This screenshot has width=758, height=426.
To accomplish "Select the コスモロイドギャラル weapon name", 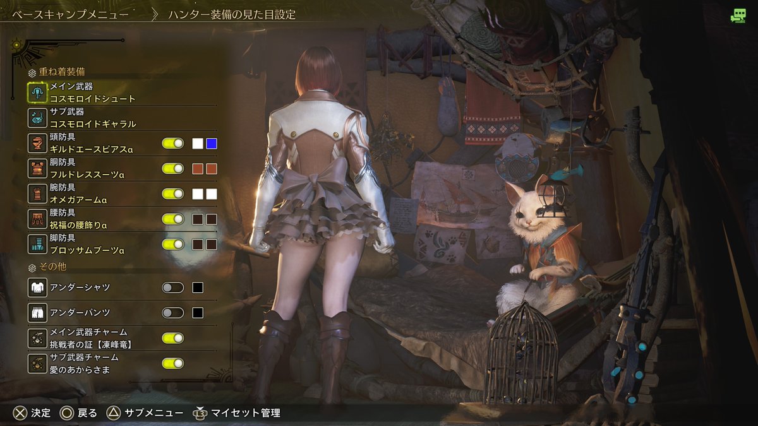I will coord(93,124).
